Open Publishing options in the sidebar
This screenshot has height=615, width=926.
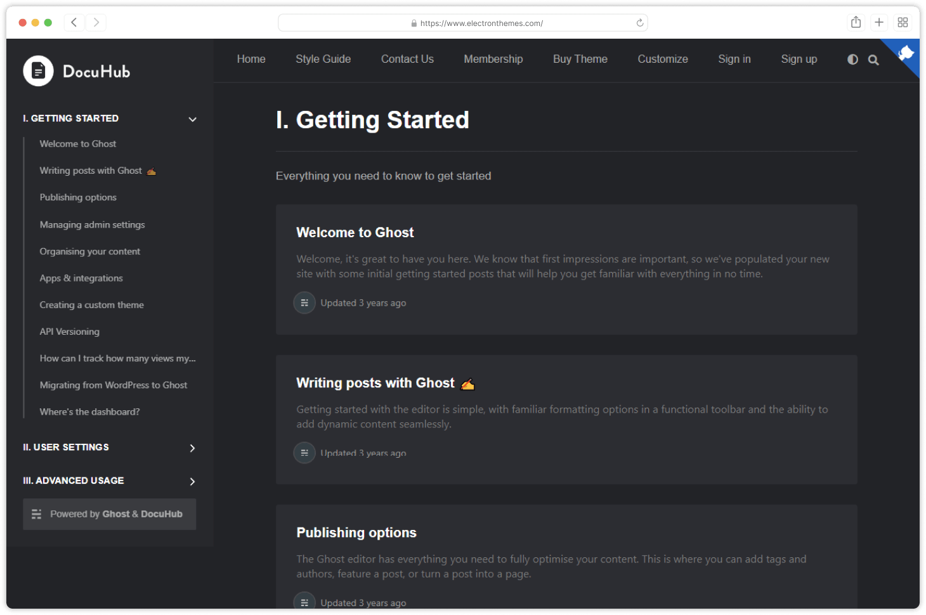78,197
